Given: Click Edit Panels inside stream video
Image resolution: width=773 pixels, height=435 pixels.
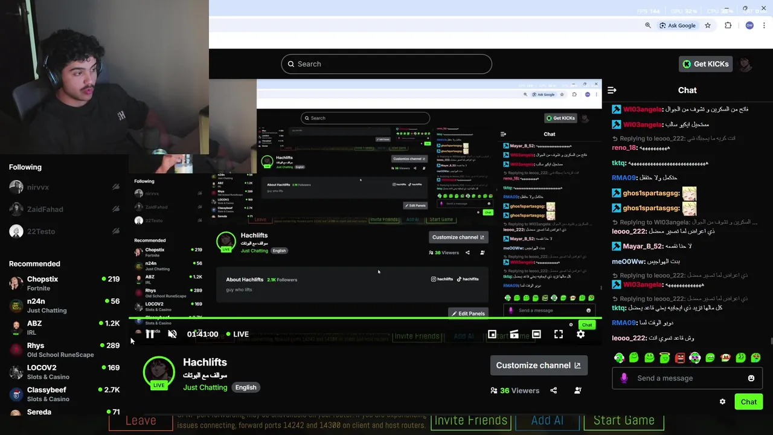Looking at the screenshot, I should pos(468,314).
